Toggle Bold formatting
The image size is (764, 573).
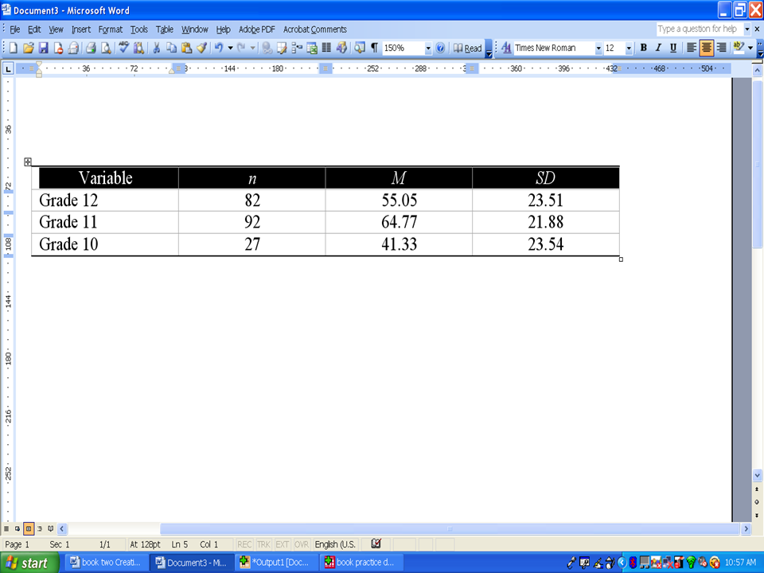click(644, 48)
